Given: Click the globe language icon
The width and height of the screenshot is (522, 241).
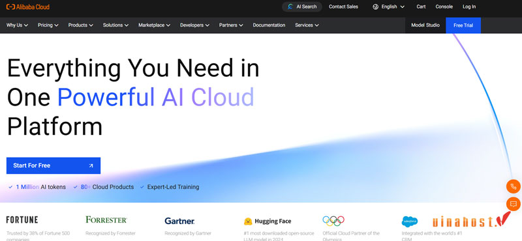Looking at the screenshot, I should click(376, 7).
